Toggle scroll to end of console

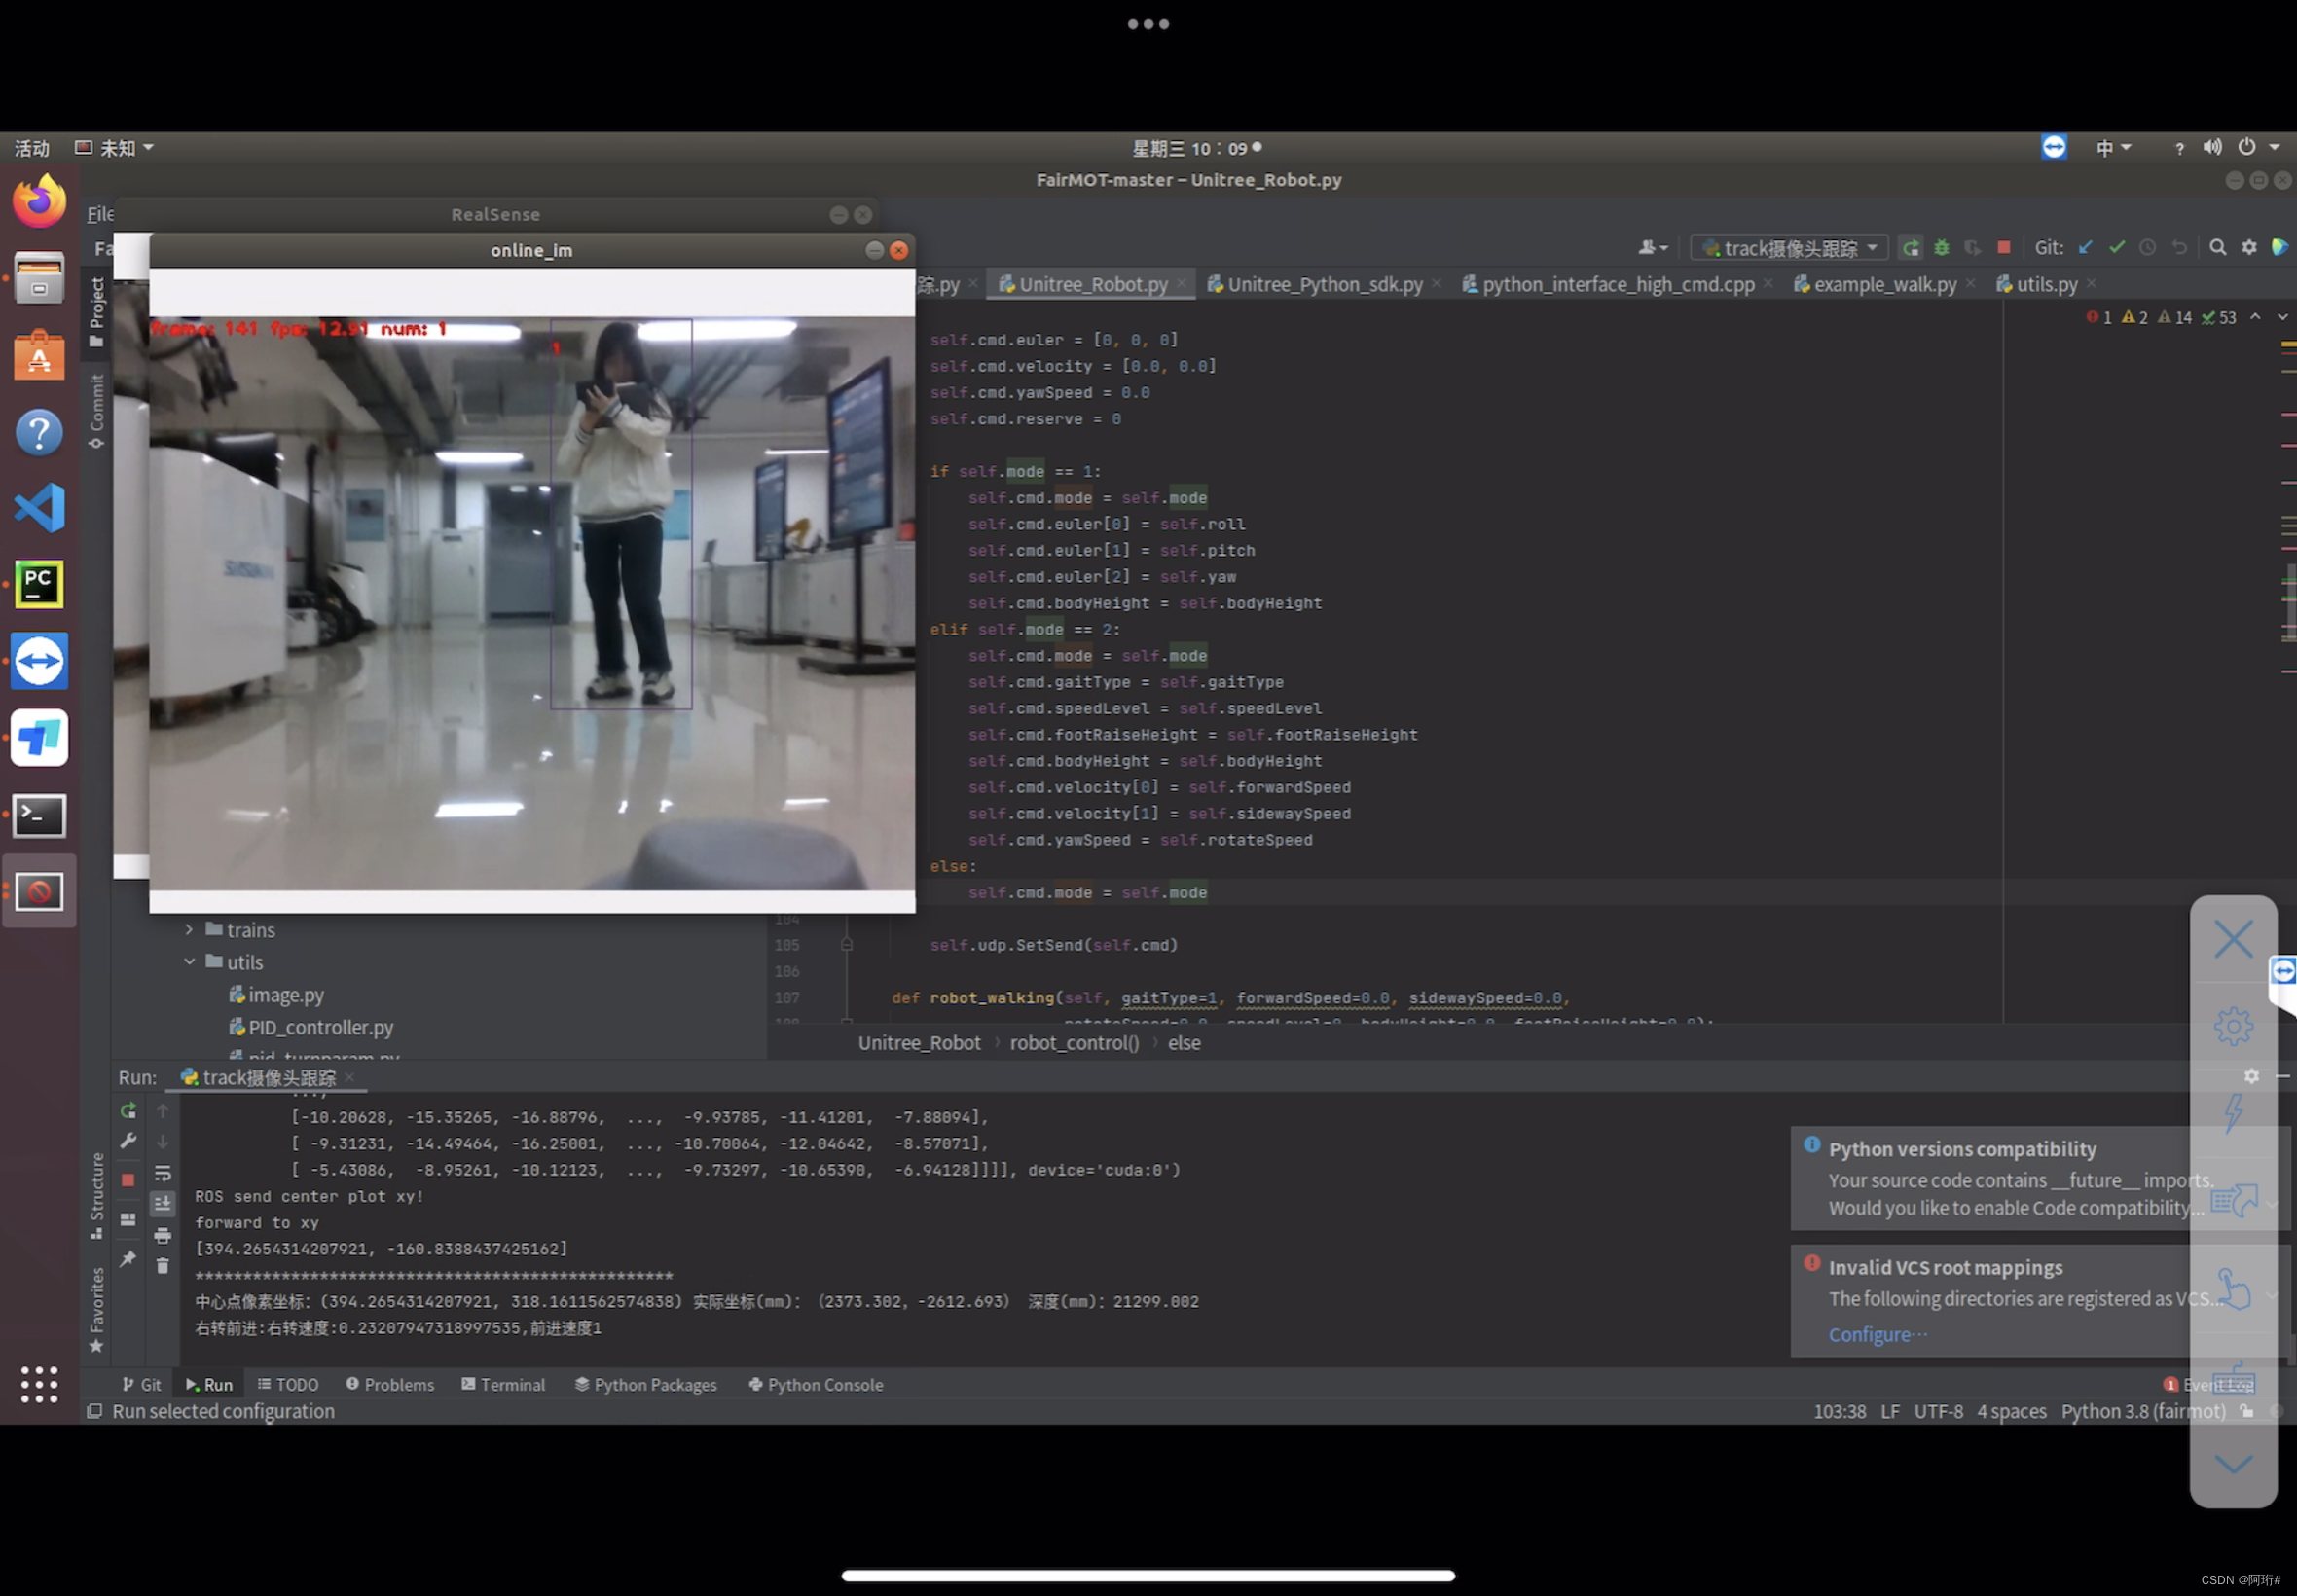point(163,1204)
